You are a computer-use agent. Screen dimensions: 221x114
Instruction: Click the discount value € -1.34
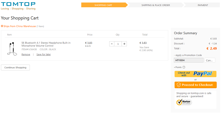click(213, 43)
